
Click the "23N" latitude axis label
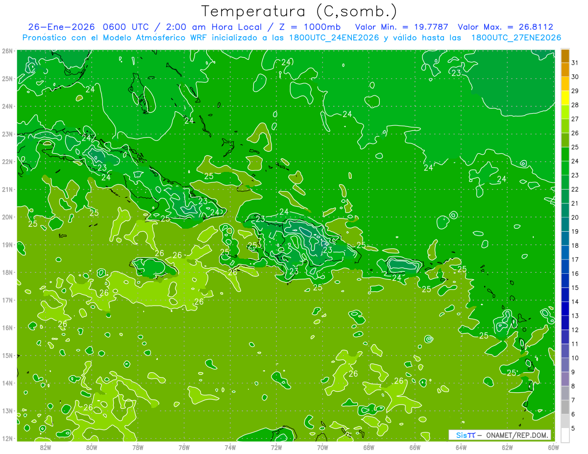pyautogui.click(x=7, y=134)
